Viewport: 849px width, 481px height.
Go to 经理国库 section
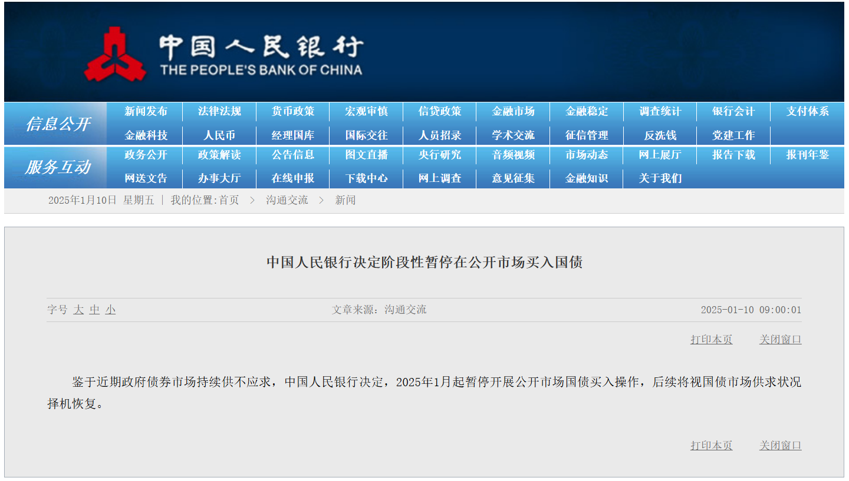(293, 135)
